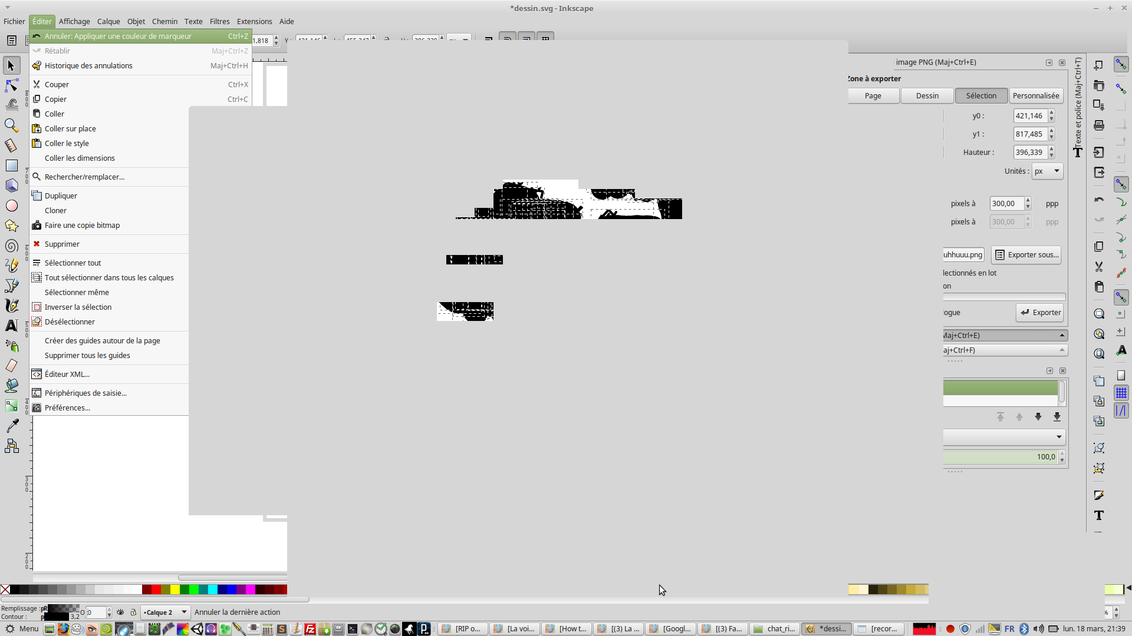Click the Exporter button
This screenshot has width=1132, height=636.
[x=1040, y=313]
